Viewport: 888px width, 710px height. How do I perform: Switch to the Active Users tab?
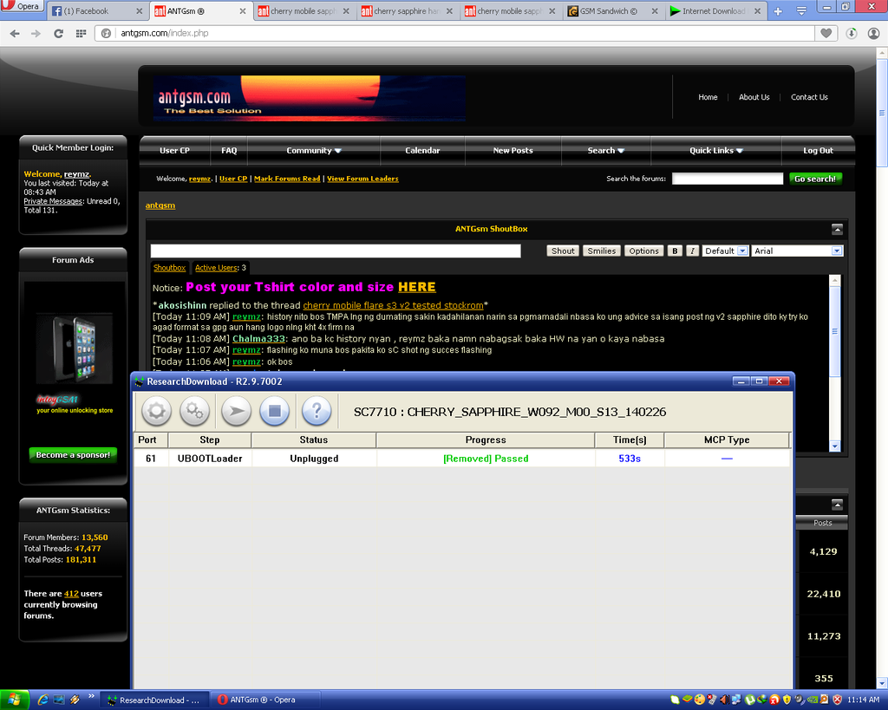click(220, 268)
